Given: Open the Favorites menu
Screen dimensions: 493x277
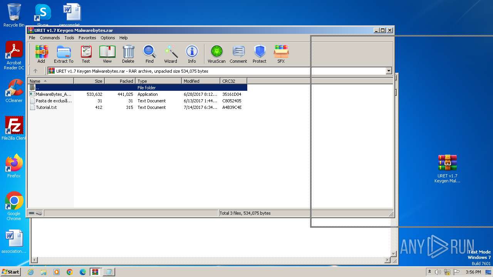Looking at the screenshot, I should point(87,38).
